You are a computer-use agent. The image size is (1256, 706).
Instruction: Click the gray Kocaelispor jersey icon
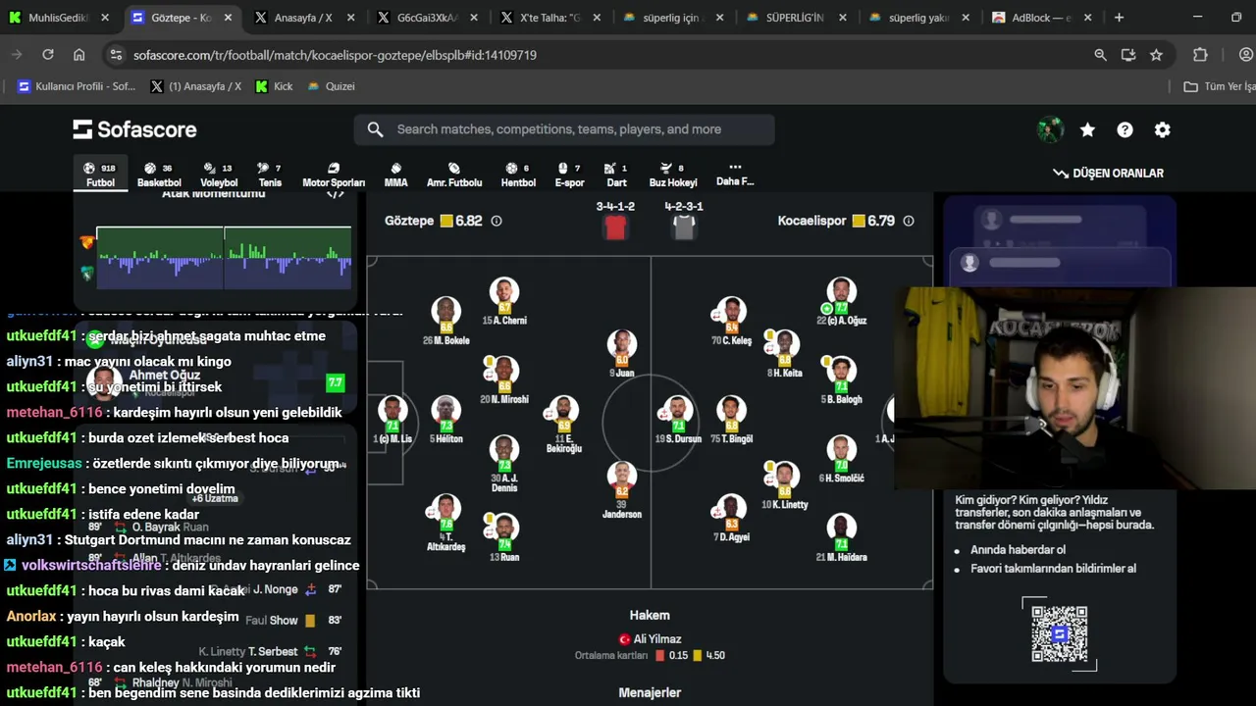pyautogui.click(x=684, y=227)
